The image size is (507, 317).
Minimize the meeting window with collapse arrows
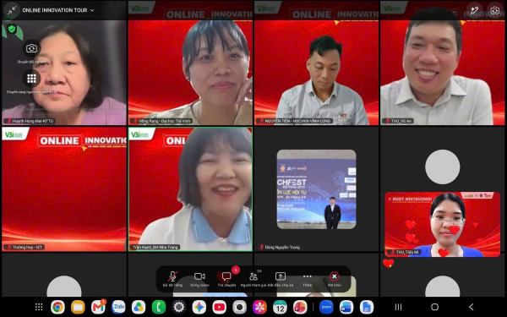click(x=12, y=10)
